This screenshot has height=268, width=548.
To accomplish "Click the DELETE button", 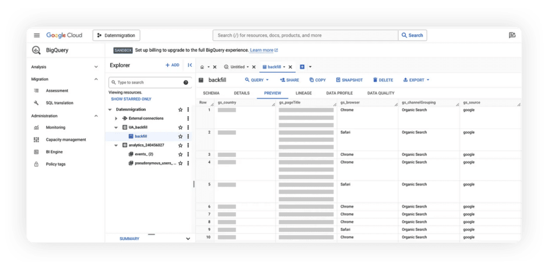I will [x=383, y=80].
